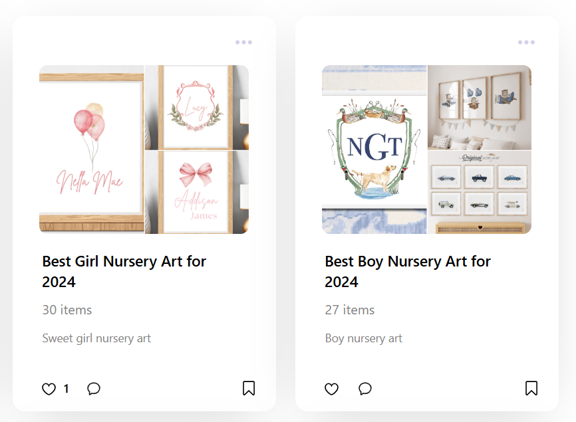The image size is (576, 422).
Task: Click the NGT monogram crest thumbnail
Action: click(x=374, y=150)
